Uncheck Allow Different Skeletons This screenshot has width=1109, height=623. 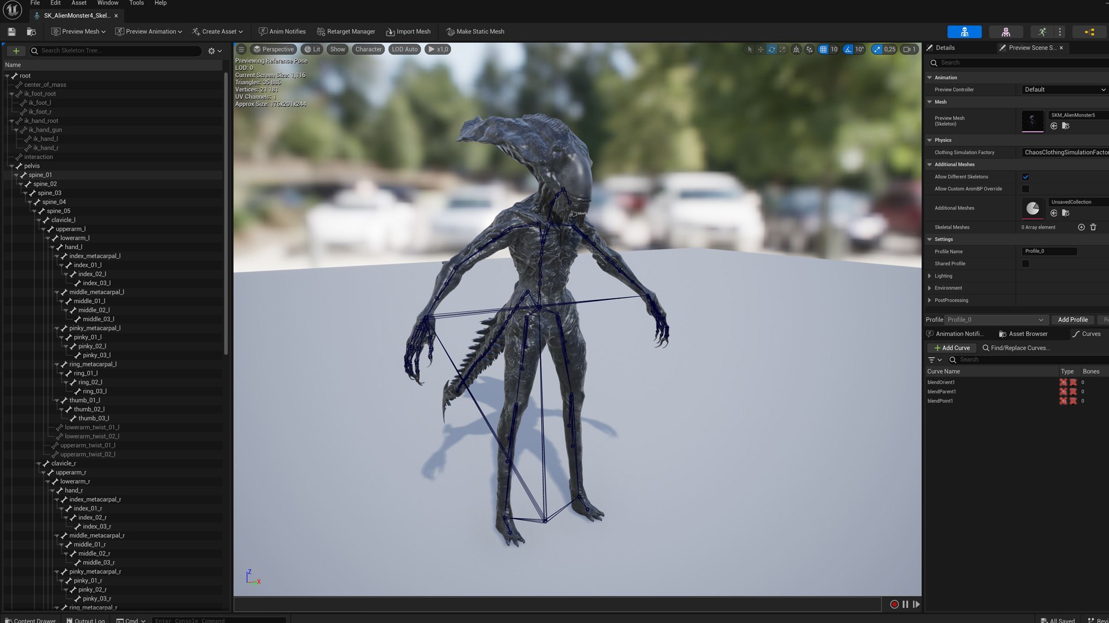(1026, 177)
